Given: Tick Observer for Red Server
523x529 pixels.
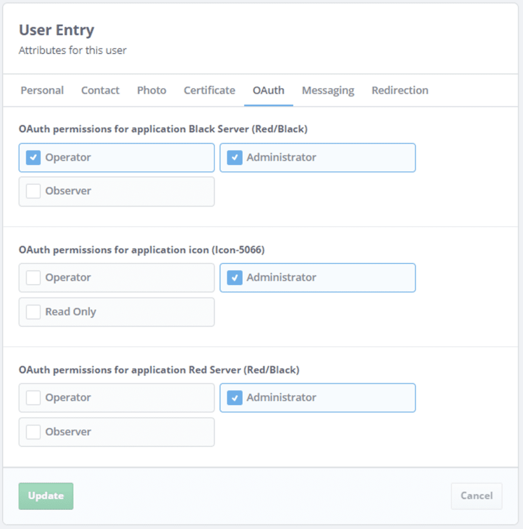Looking at the screenshot, I should pos(34,432).
